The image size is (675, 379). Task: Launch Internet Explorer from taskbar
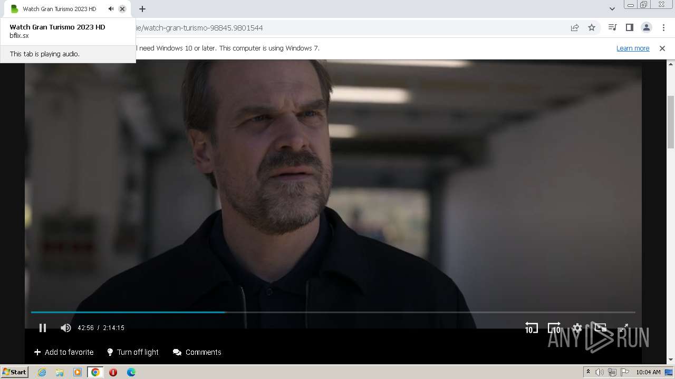pos(42,372)
